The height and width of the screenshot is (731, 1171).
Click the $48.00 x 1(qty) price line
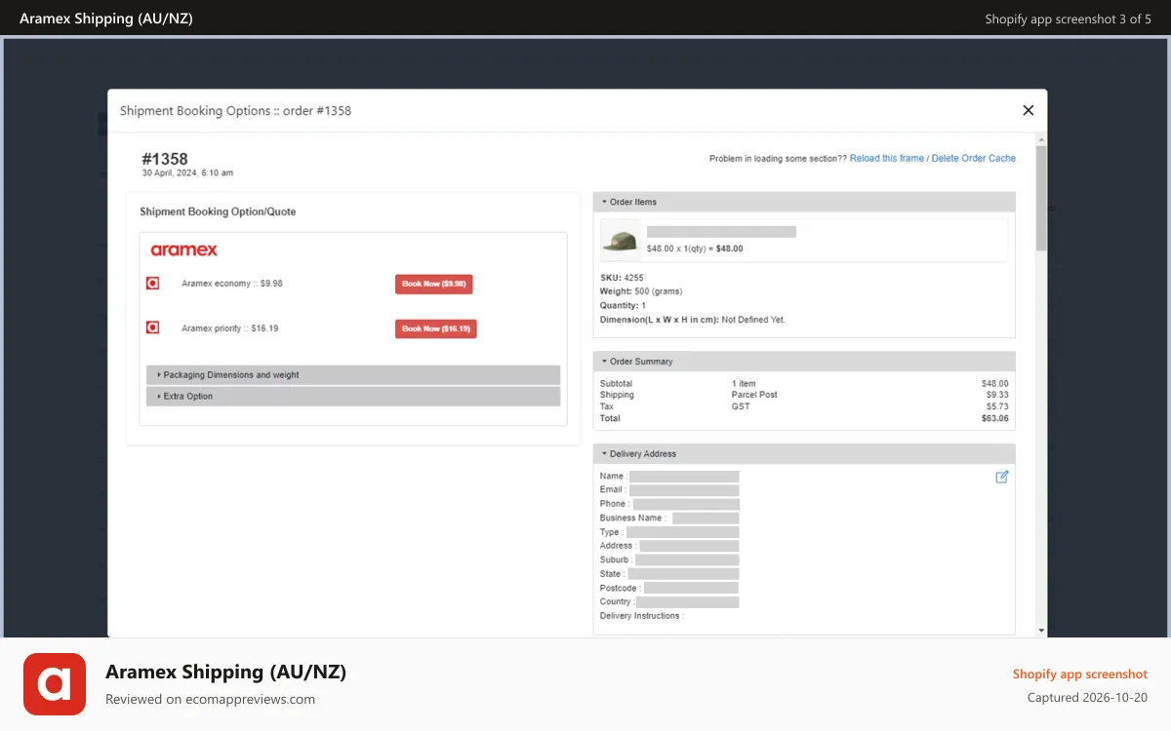pyautogui.click(x=695, y=249)
